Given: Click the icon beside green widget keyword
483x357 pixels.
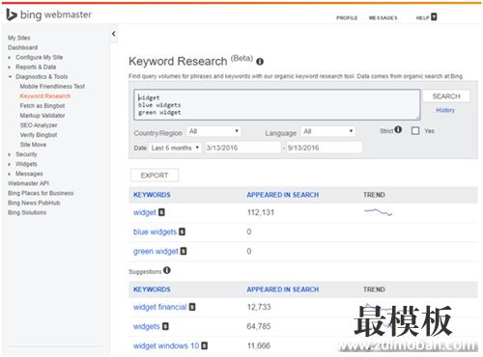Looking at the screenshot, I should [184, 251].
